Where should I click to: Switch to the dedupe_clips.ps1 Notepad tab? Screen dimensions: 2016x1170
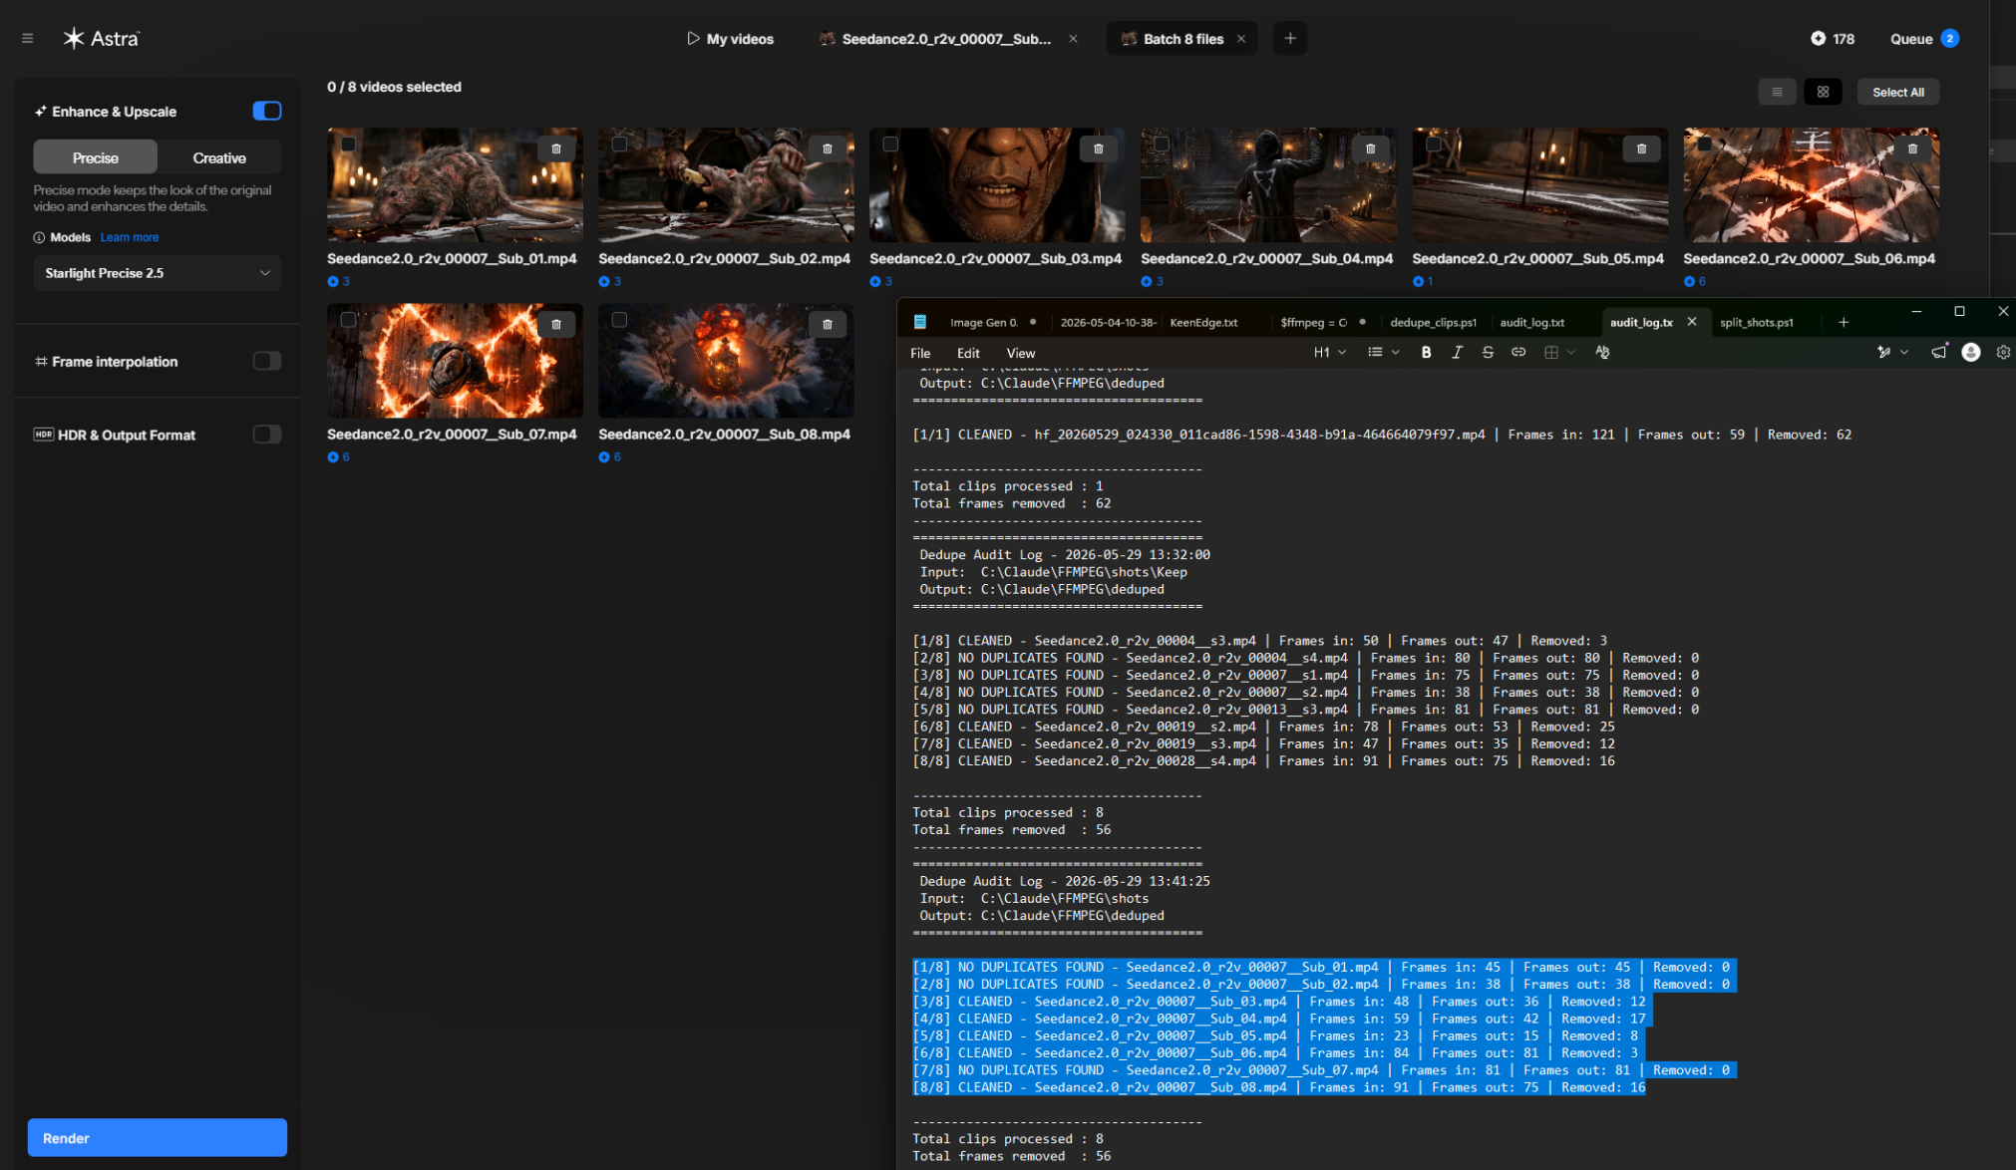click(x=1433, y=322)
